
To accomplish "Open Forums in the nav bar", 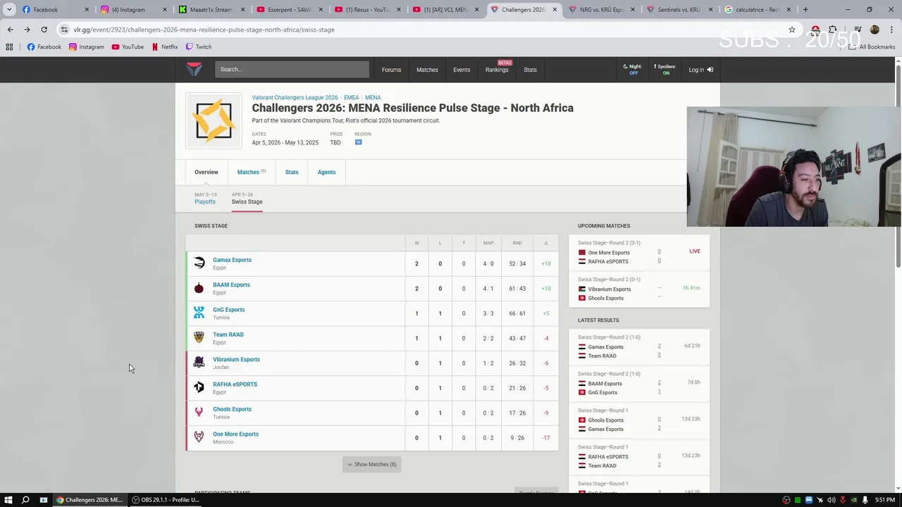I will pyautogui.click(x=391, y=70).
